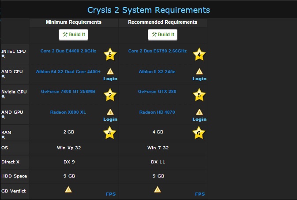Click Login beside Athlon II X2 245e
The width and height of the screenshot is (297, 200).
pos(199,79)
